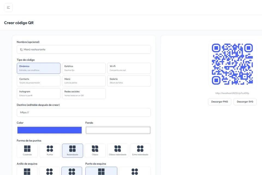Viewport: 262px width, 175px height.
Task: Click the "Tipo de código" label
Action: point(26,60)
